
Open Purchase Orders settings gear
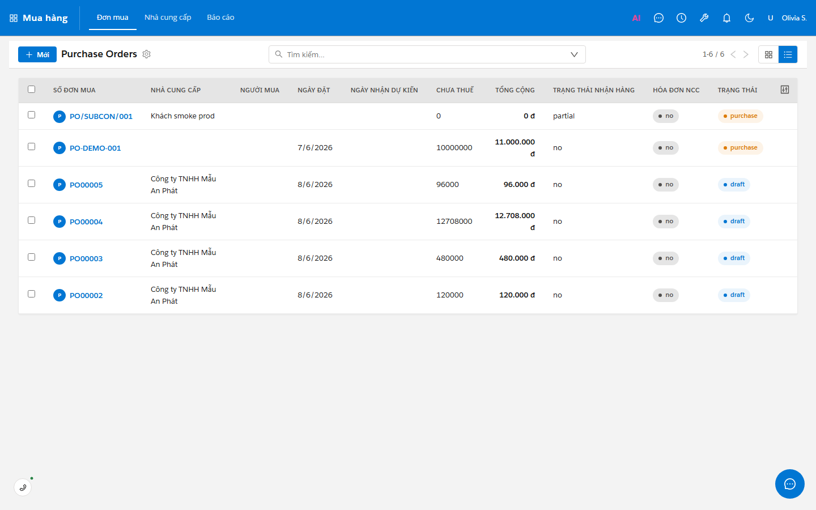pyautogui.click(x=146, y=54)
